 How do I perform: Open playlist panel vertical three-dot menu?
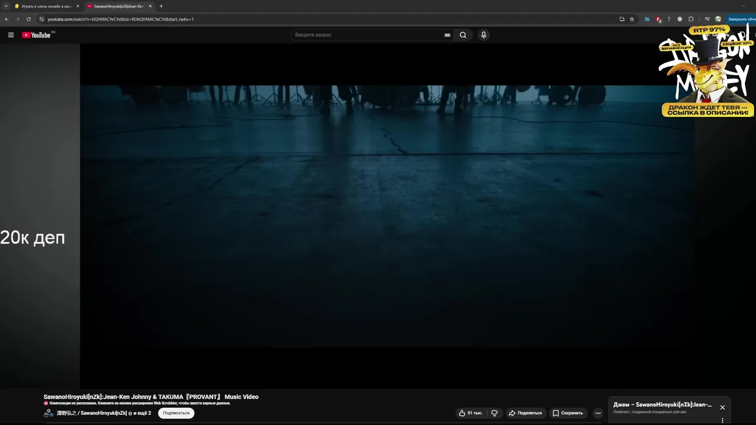(722, 420)
